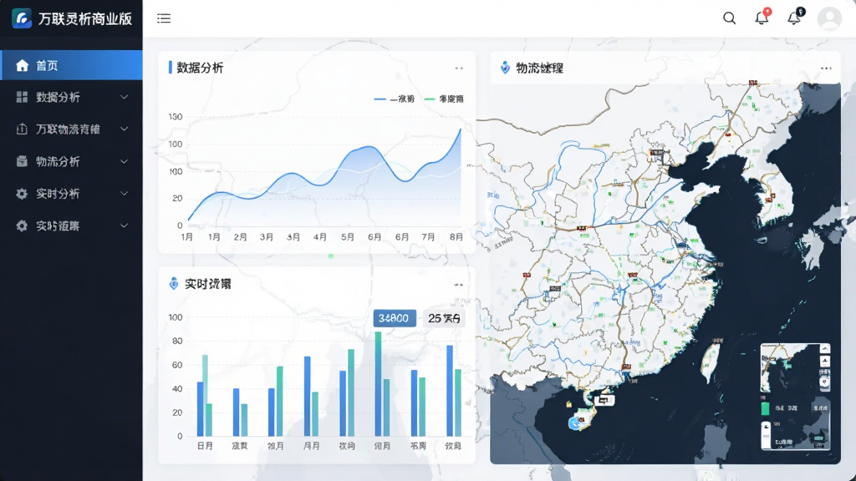Image resolution: width=856 pixels, height=481 pixels.
Task: Click the 万联灵析商业版 logo icon
Action: (x=22, y=18)
